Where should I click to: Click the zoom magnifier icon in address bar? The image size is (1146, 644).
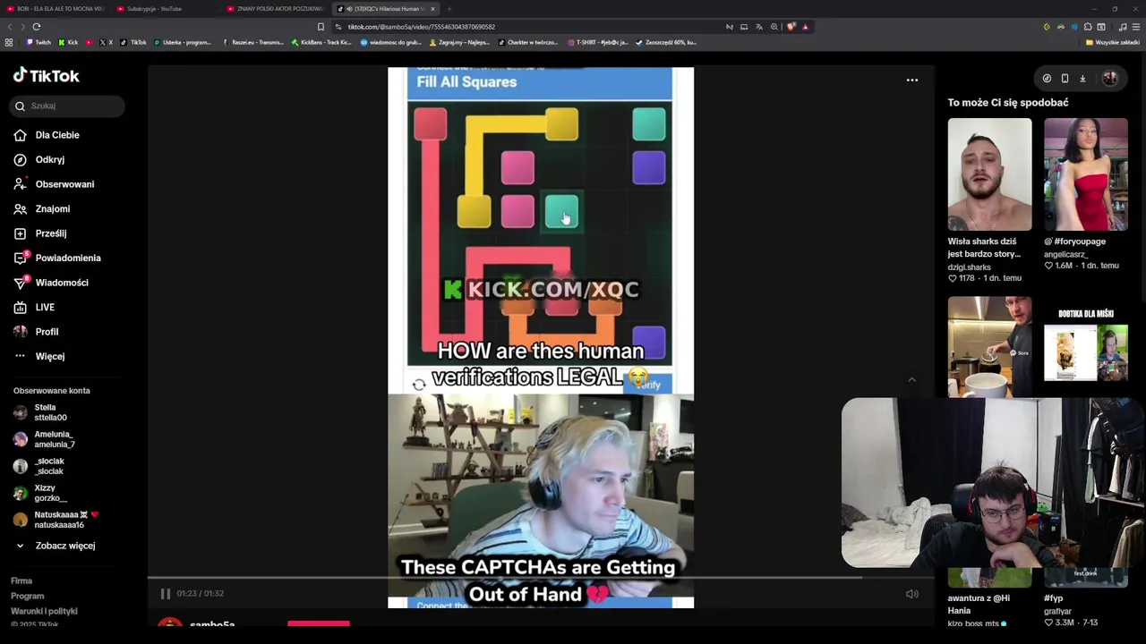point(774,27)
